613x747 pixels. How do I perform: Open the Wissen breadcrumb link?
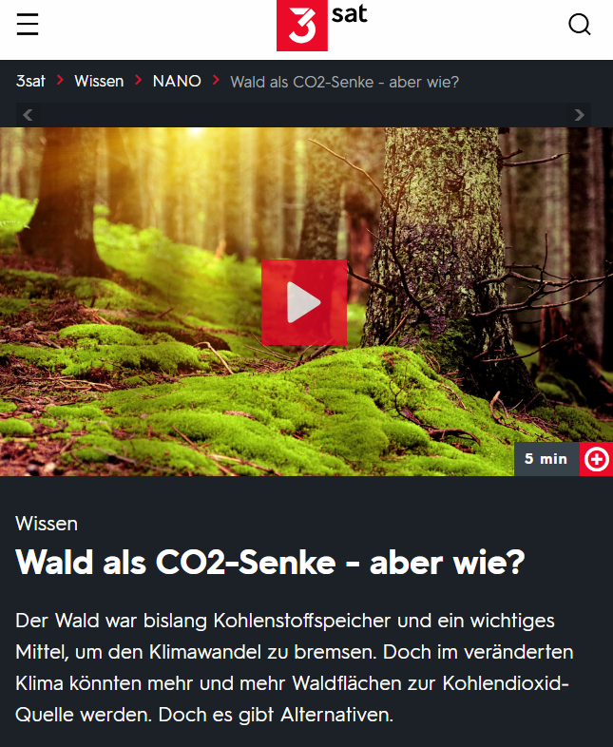99,81
